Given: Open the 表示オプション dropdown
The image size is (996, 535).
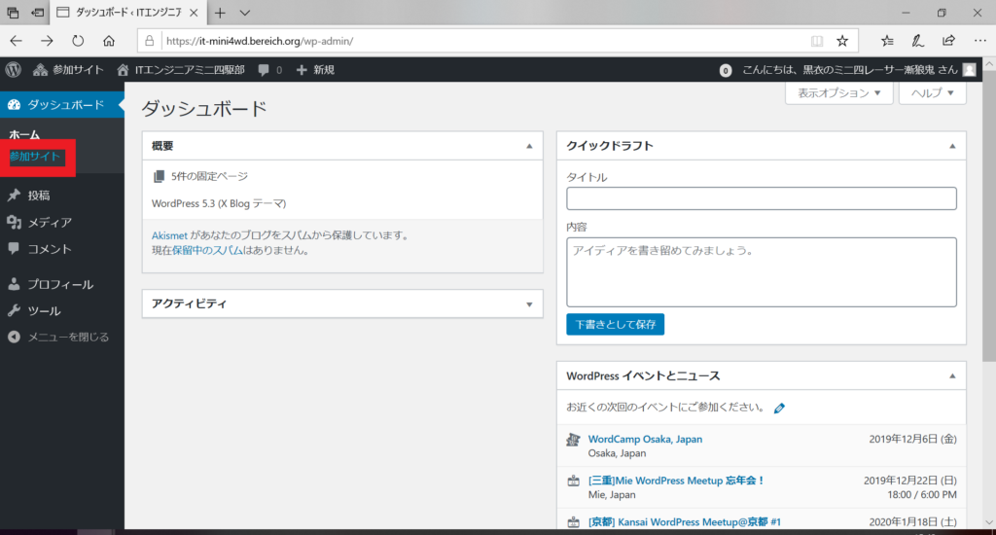Looking at the screenshot, I should point(838,93).
